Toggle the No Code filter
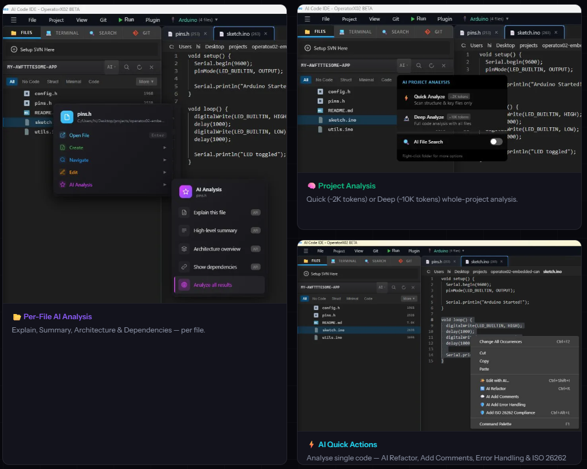Viewport: 587px width, 469px height. point(30,81)
